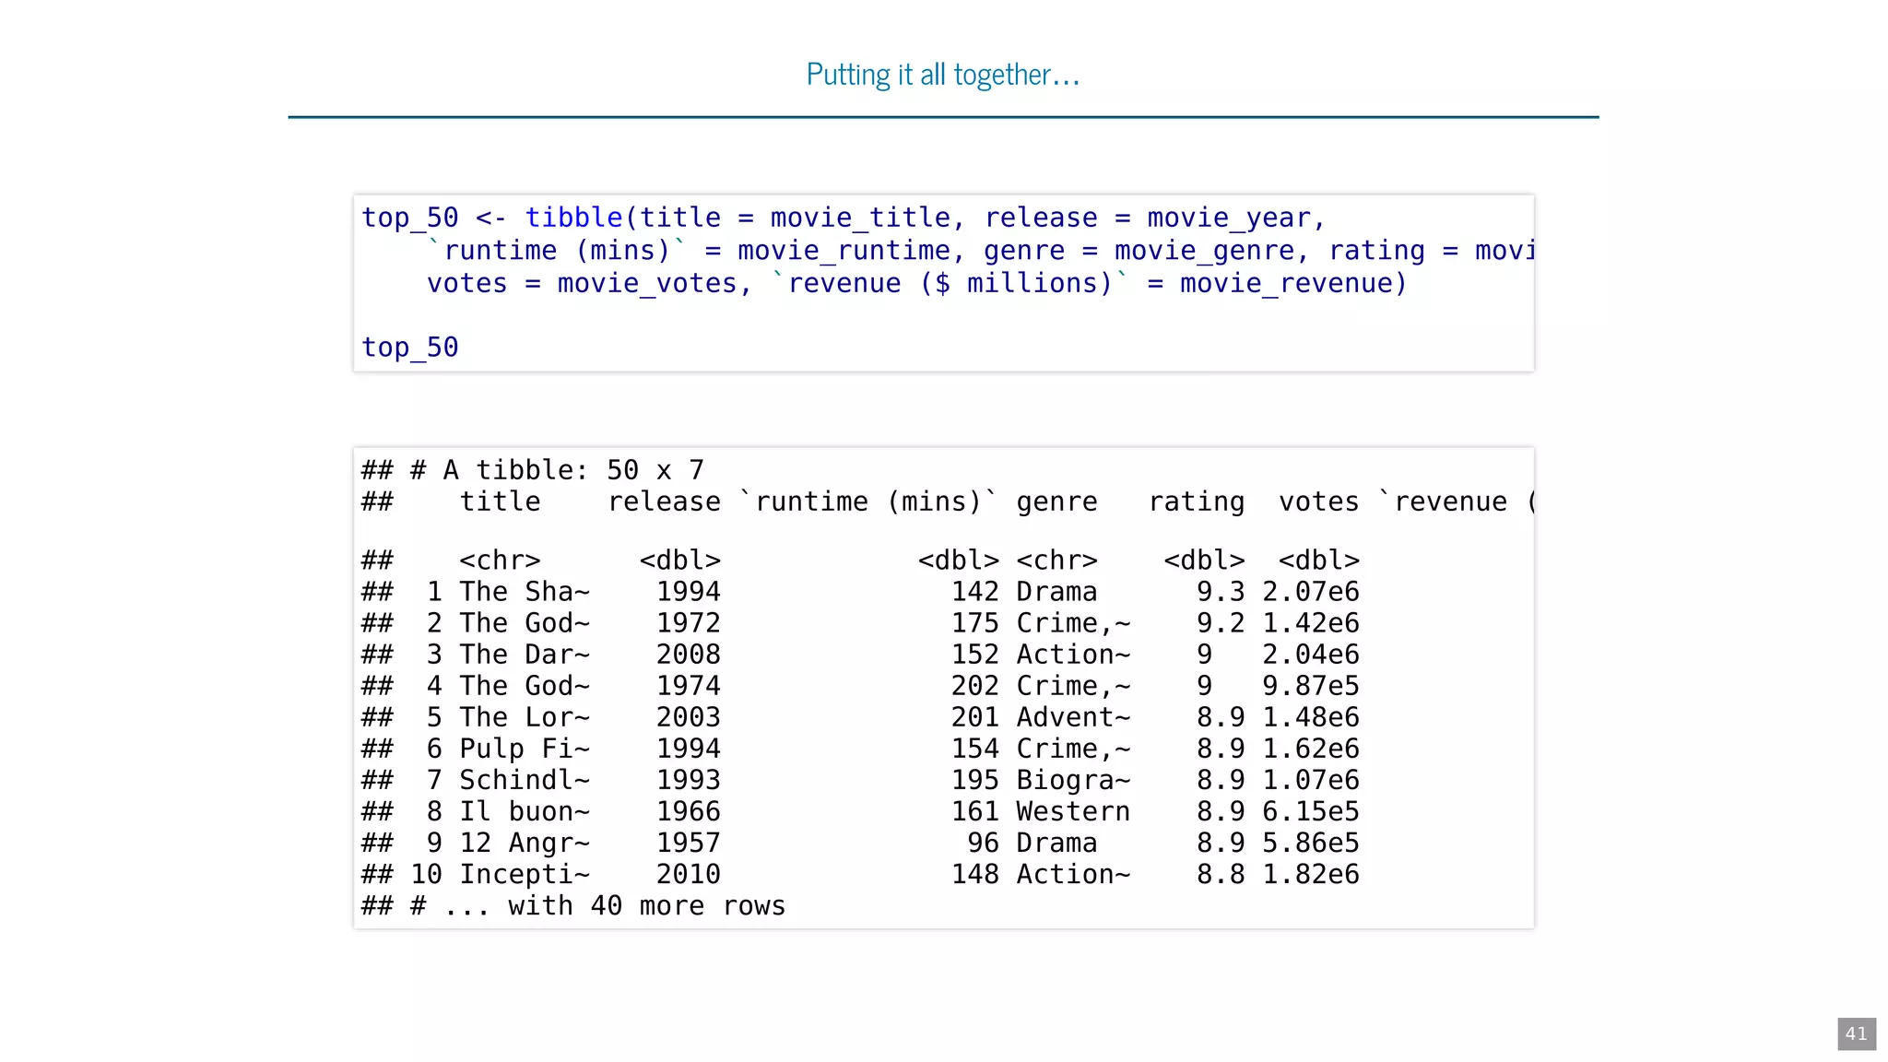Click 'movie_genre' in the code block

tap(1204, 251)
